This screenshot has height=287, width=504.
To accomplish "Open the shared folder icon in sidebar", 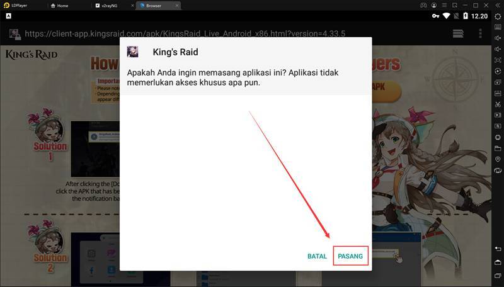I will point(498,149).
